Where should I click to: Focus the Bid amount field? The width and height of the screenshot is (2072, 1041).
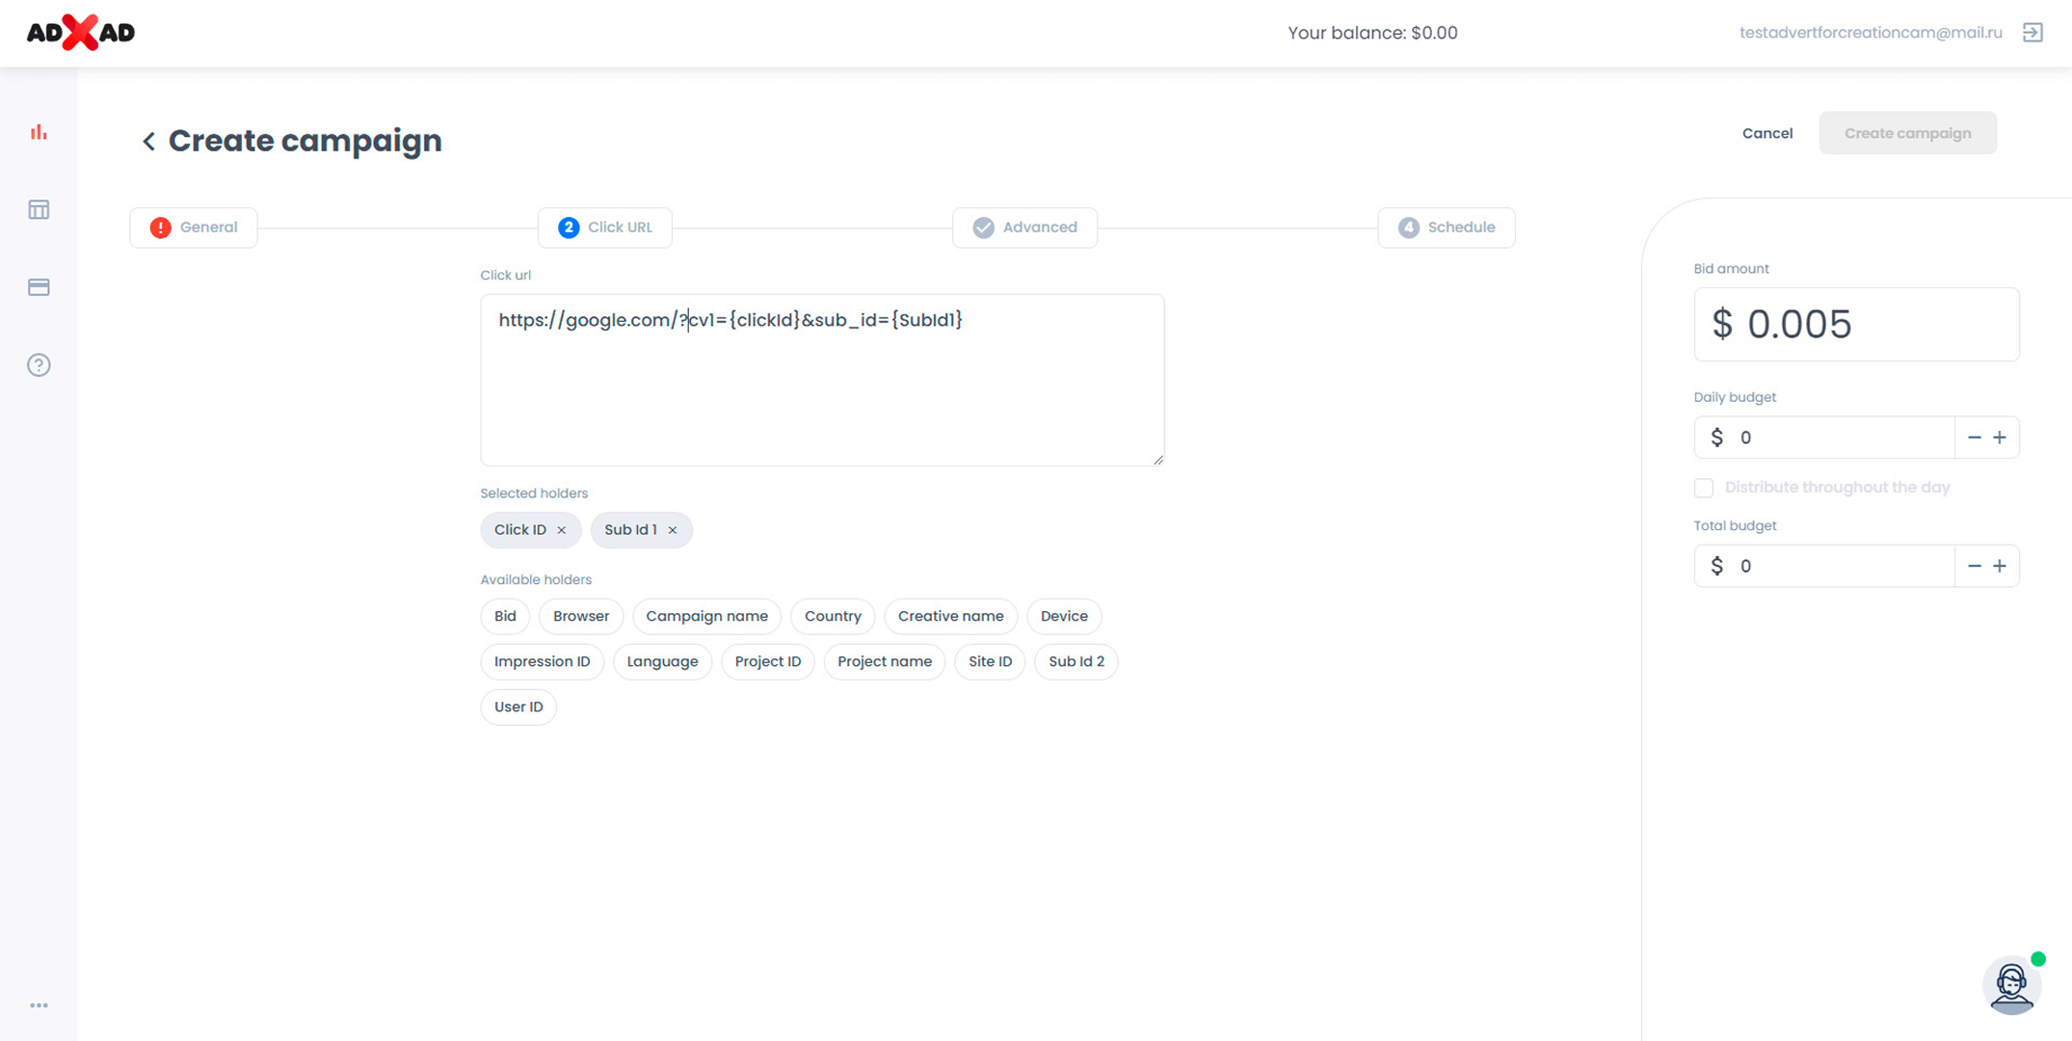(x=1855, y=325)
